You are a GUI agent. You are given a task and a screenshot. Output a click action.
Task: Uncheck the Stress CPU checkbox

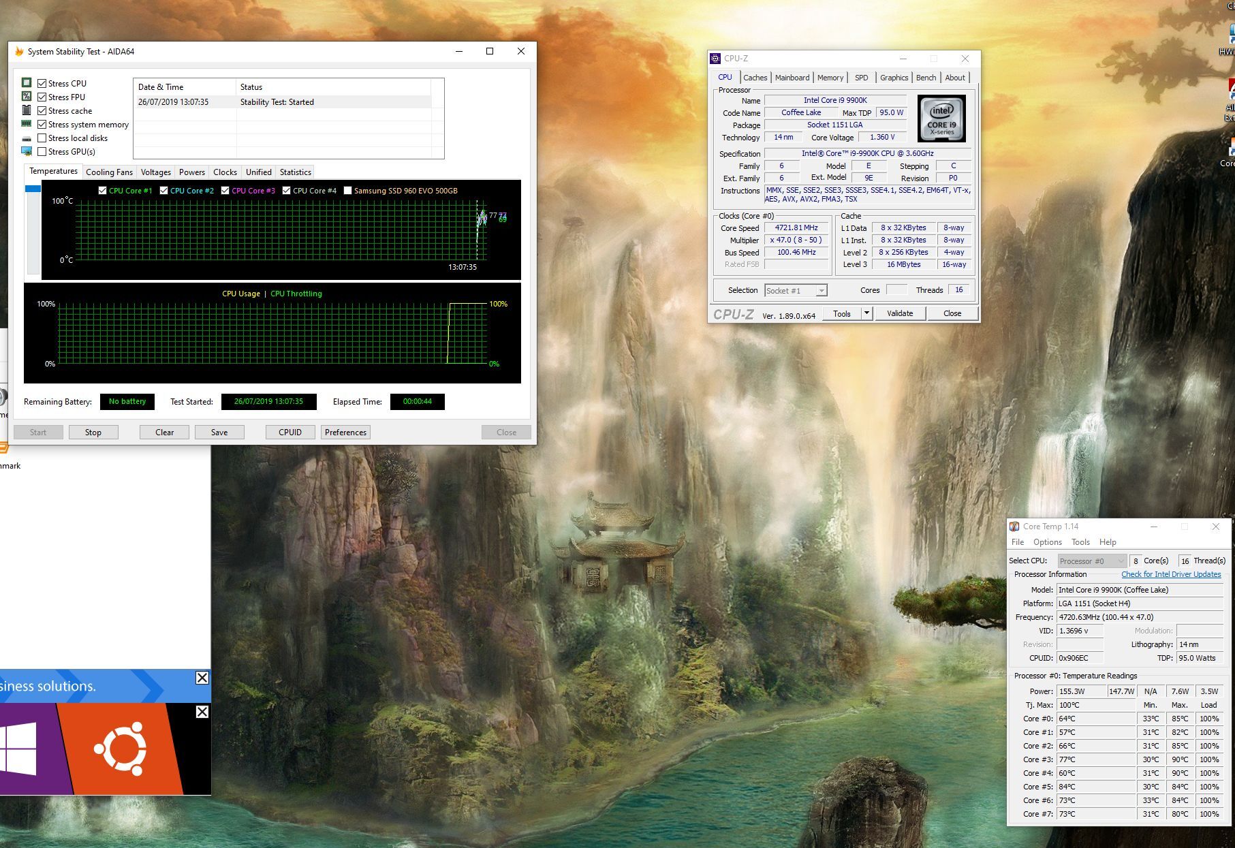pyautogui.click(x=42, y=83)
